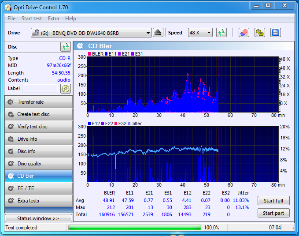299x236 pixels.
Task: Click the E11 legend color swatch
Action: [x=106, y=54]
